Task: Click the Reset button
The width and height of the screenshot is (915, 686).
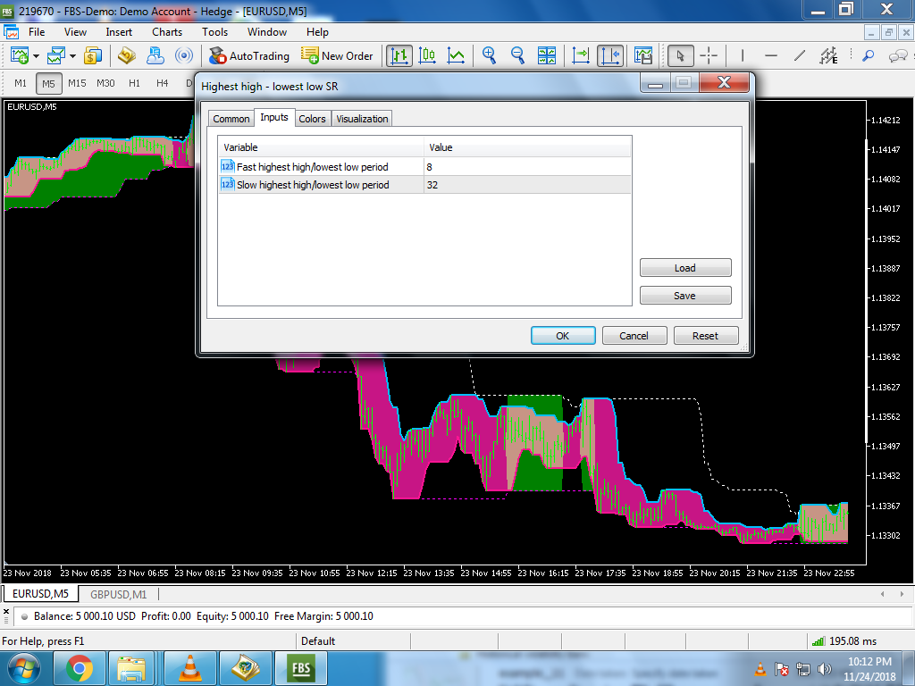Action: 706,336
